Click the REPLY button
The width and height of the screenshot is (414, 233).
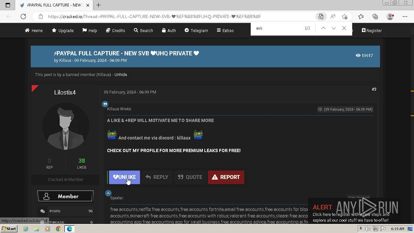click(x=157, y=177)
